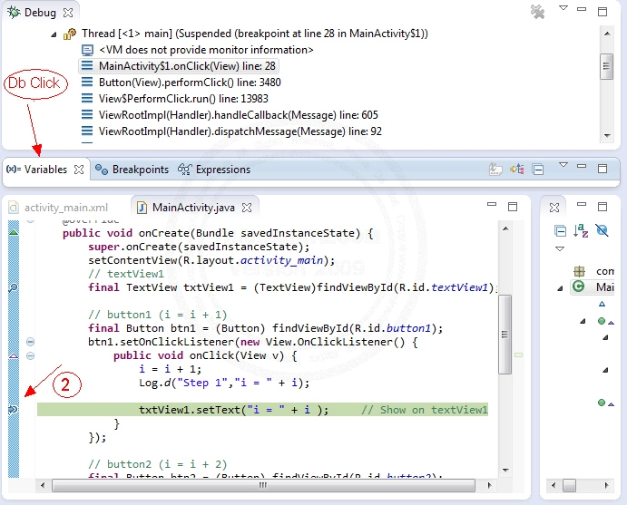The height and width of the screenshot is (505, 627).
Task: Click the override marker beside onCreate line
Action: pos(14,232)
